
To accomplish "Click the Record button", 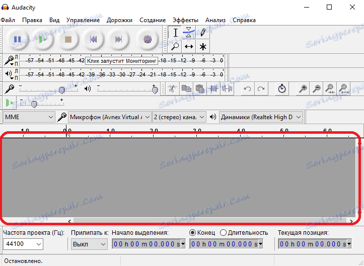I will [148, 39].
